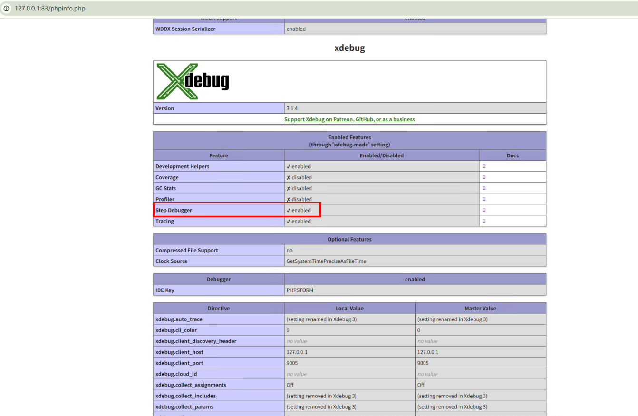Click the local value 9005 of client_port
The image size is (638, 416).
[291, 363]
